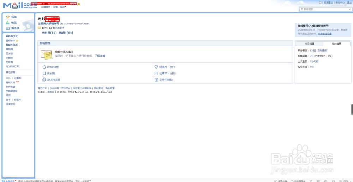Screen dimensions: 353x182
Task: Open 附件收藏 in the sidebar
Action: point(11,87)
